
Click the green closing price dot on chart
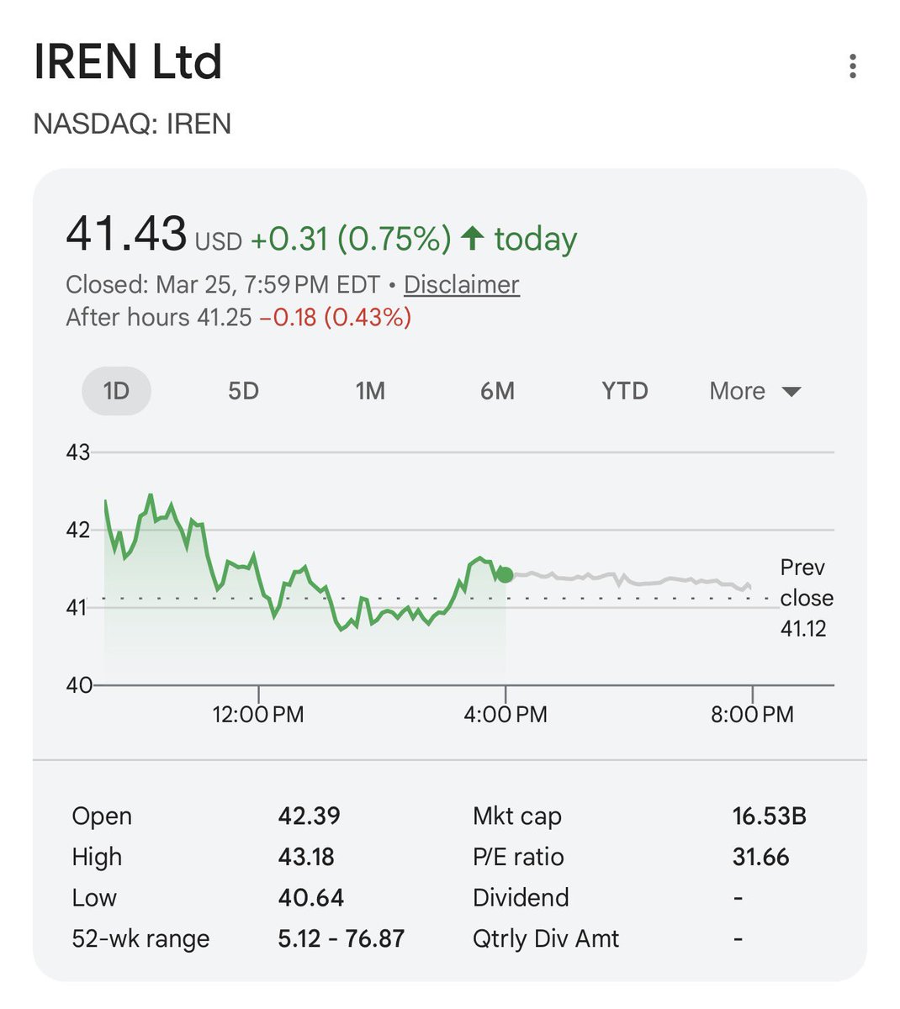click(x=505, y=575)
